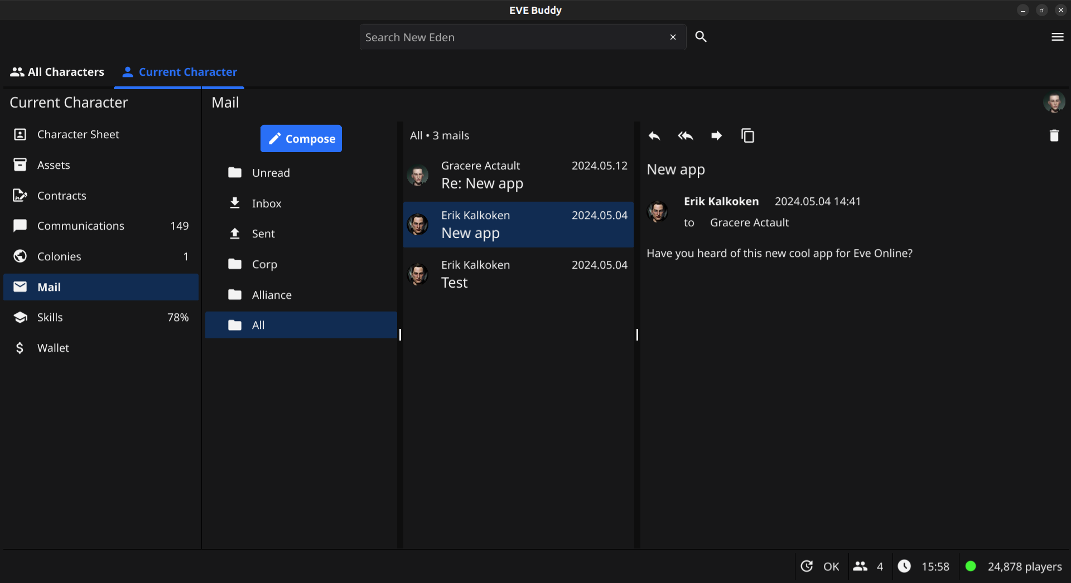This screenshot has height=583, width=1071.
Task: Click the Forward mail icon
Action: [717, 135]
